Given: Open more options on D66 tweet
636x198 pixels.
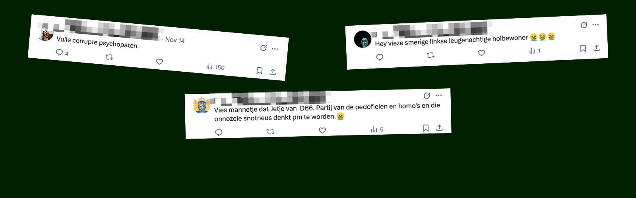Looking at the screenshot, I should (x=438, y=95).
